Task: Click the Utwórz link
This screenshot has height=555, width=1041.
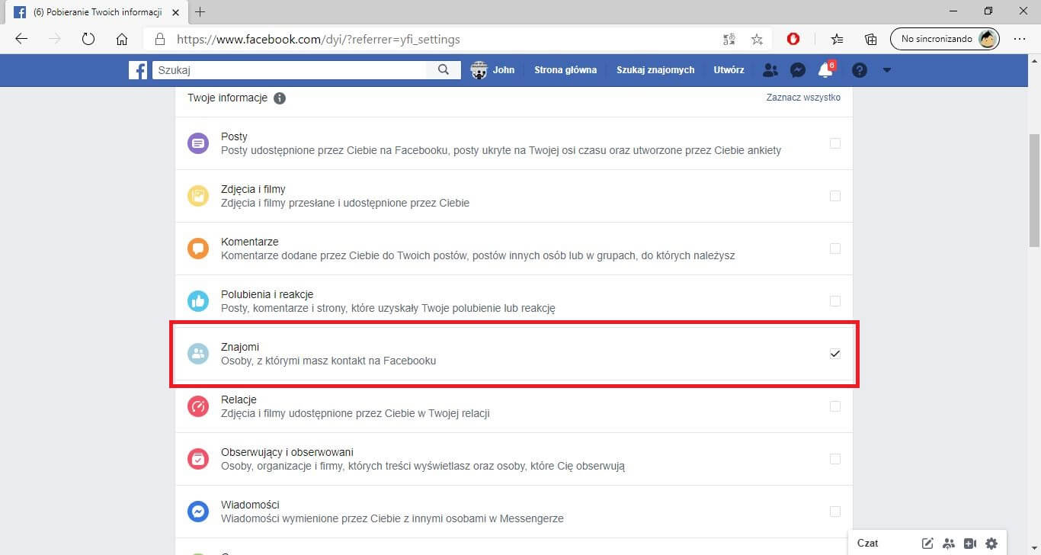Action: tap(729, 70)
